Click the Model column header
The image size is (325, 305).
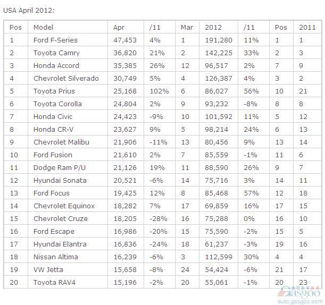[43, 27]
